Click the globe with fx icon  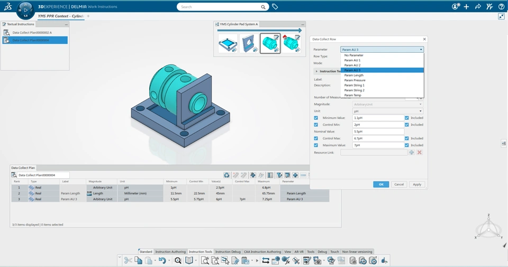286,260
